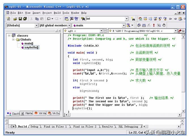Screen dimensions: 189x139
Task: Click the Visual Assist open folder icon
Action: pos(145,19)
